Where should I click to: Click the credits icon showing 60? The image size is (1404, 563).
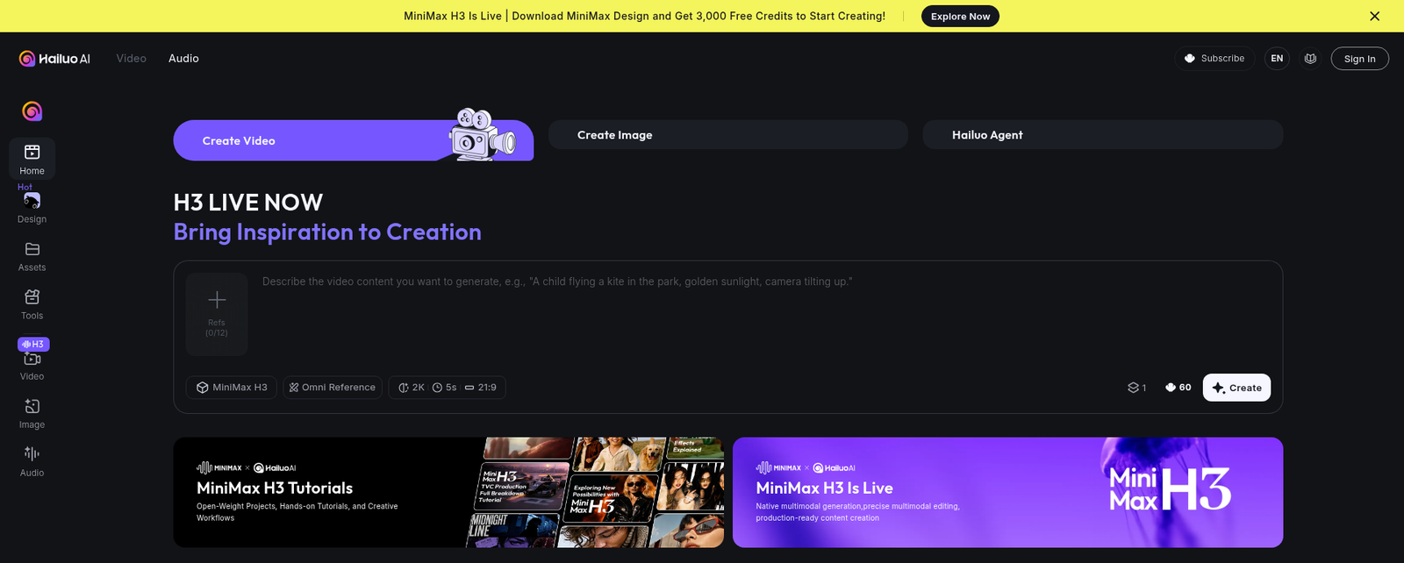pyautogui.click(x=1178, y=388)
